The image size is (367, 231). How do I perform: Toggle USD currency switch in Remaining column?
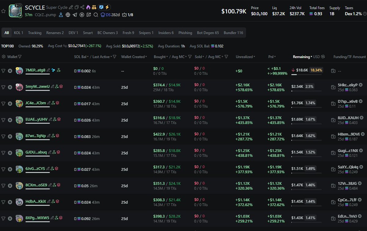click(x=323, y=57)
